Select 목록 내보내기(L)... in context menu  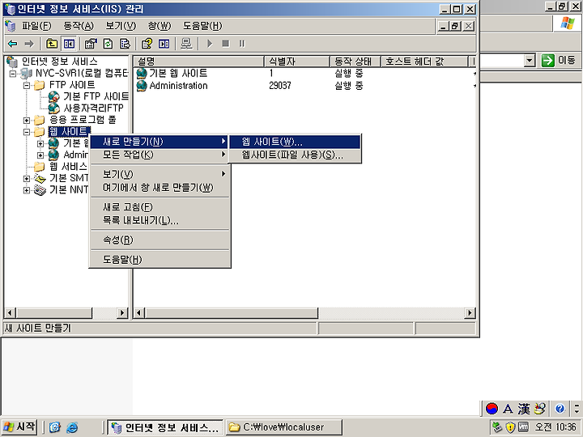160,221
